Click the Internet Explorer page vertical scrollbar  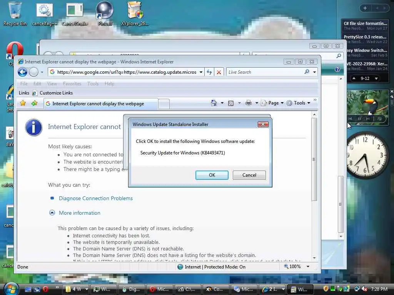[314, 159]
